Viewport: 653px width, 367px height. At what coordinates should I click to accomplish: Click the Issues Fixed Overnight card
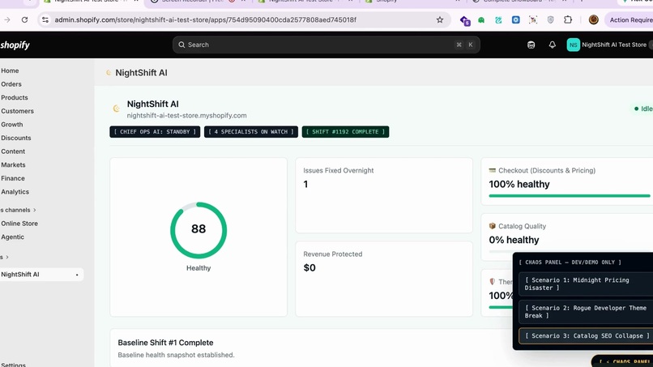click(x=384, y=195)
